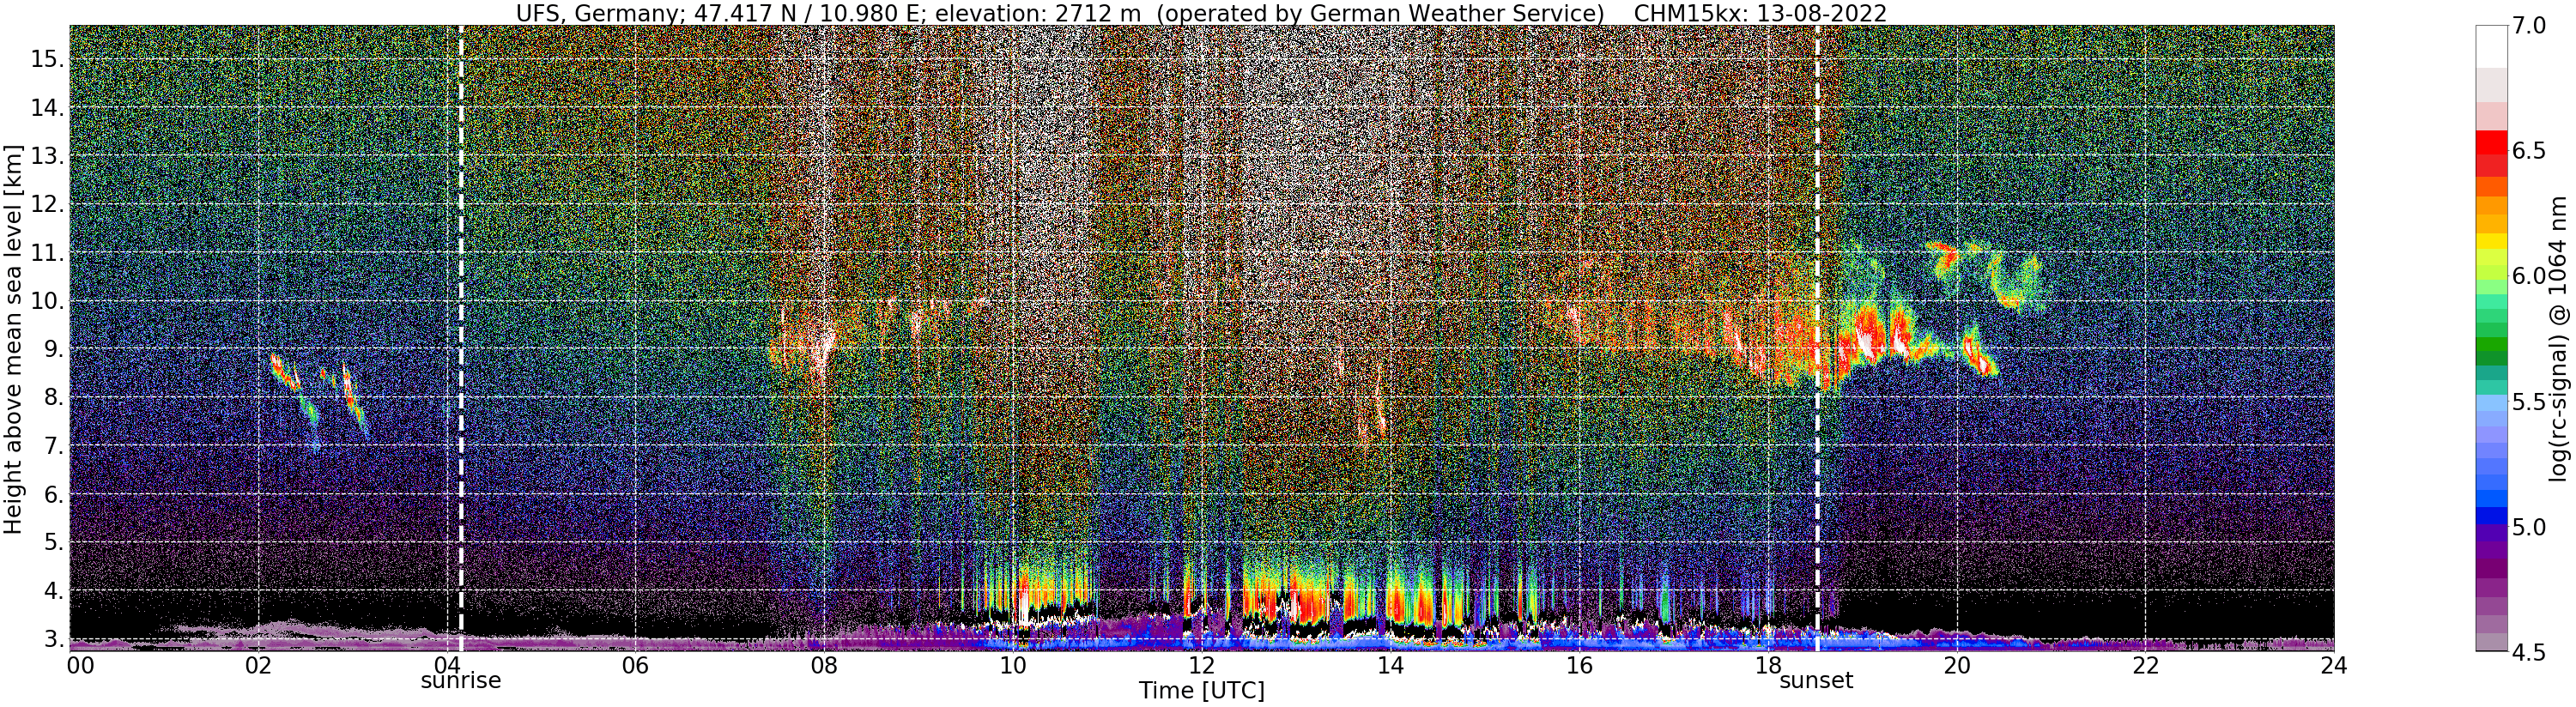
Task: Click the time axis tick "12"
Action: pos(1201,665)
